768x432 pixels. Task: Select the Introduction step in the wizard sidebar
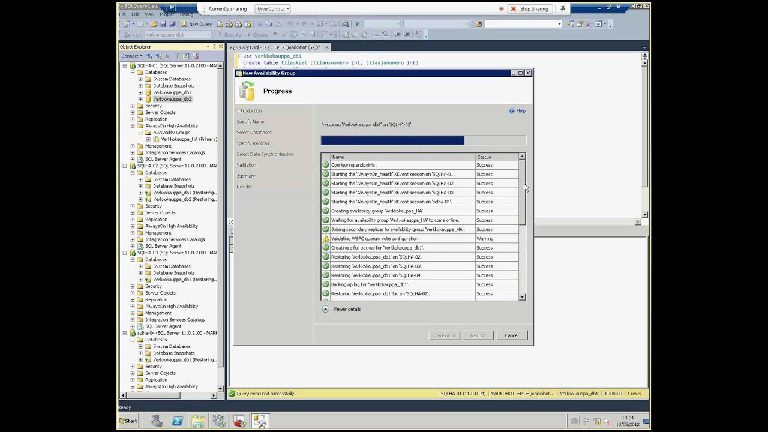coord(249,111)
